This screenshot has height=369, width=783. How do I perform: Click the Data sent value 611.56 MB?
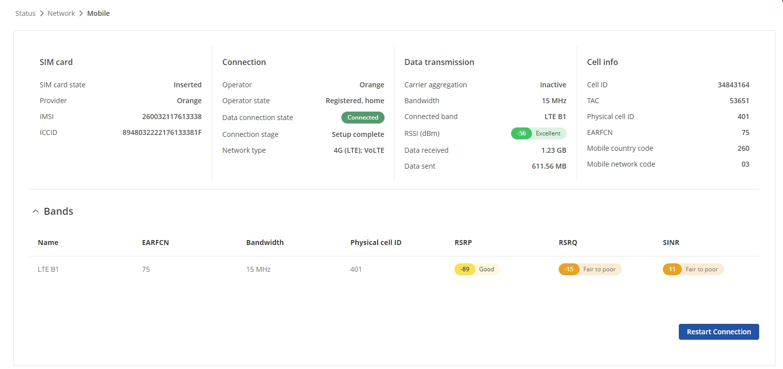point(549,166)
